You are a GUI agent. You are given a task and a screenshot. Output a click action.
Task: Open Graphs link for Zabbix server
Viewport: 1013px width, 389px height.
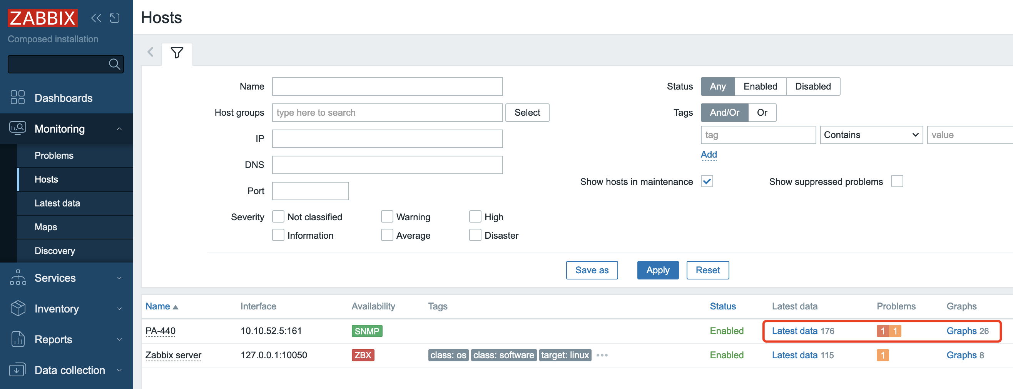(961, 355)
